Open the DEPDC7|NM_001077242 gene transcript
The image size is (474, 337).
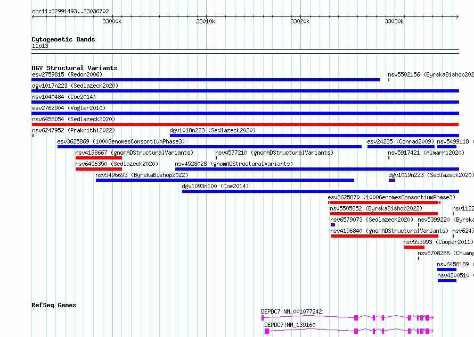(347, 318)
